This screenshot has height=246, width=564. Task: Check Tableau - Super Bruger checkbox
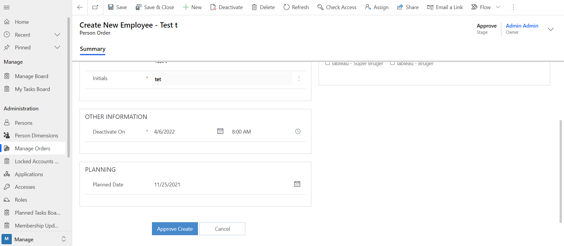(328, 63)
